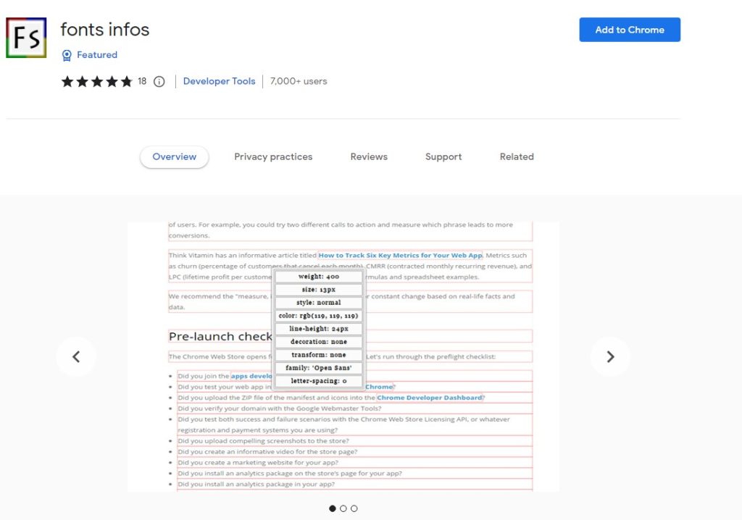742x520 pixels.
Task: Click the 18 ratings count
Action: pyautogui.click(x=142, y=81)
